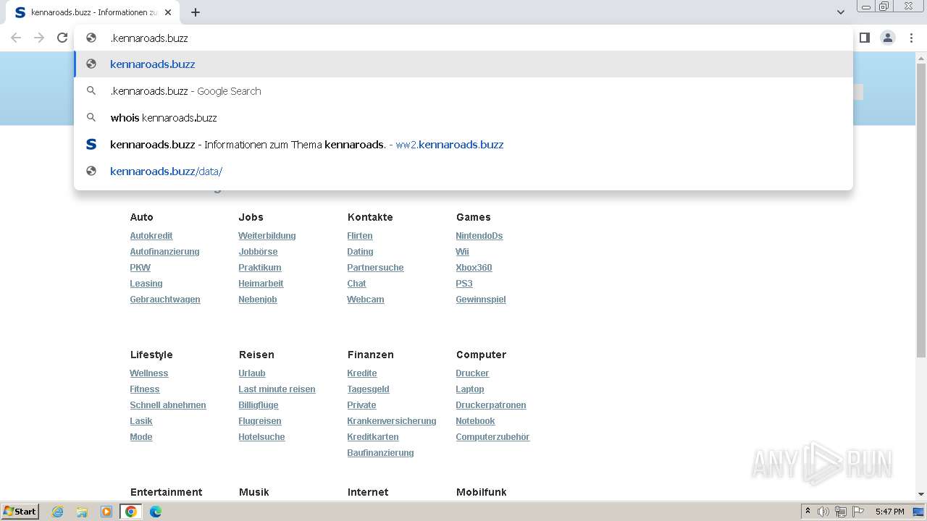Click the Hotelsuche link
The width and height of the screenshot is (927, 521).
[261, 437]
